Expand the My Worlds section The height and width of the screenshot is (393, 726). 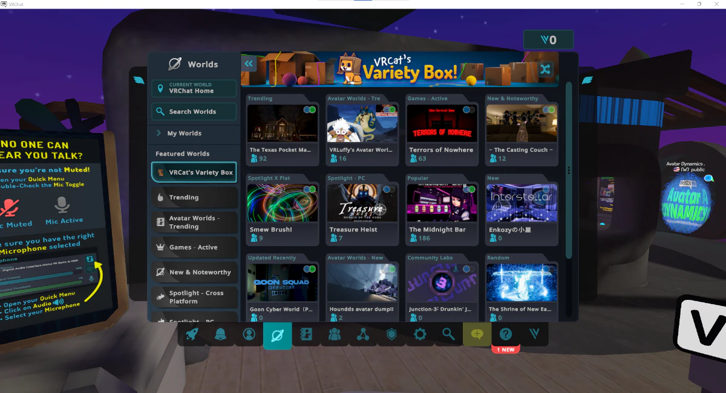click(x=194, y=133)
